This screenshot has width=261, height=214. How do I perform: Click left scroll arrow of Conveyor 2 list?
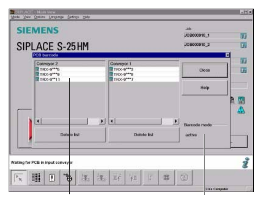38,121
